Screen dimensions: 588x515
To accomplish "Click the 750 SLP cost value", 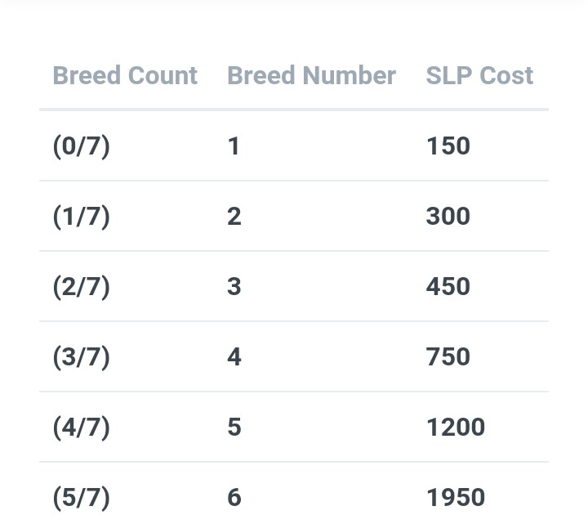I will [x=448, y=357].
